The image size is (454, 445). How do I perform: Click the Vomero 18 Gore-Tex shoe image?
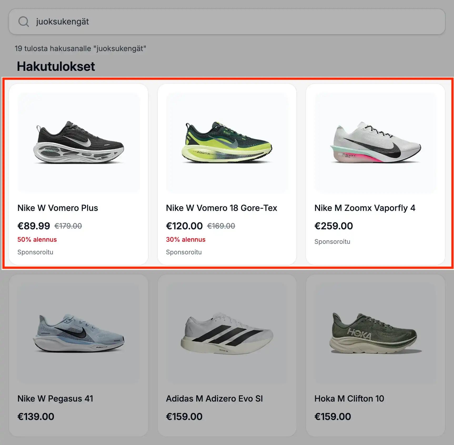(x=227, y=141)
